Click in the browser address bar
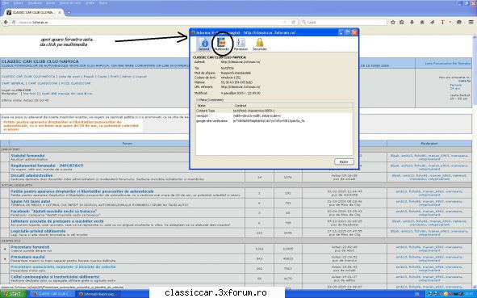 coord(149,23)
